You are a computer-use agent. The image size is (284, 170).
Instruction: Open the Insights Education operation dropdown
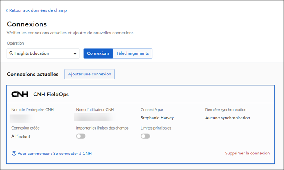(x=43, y=53)
